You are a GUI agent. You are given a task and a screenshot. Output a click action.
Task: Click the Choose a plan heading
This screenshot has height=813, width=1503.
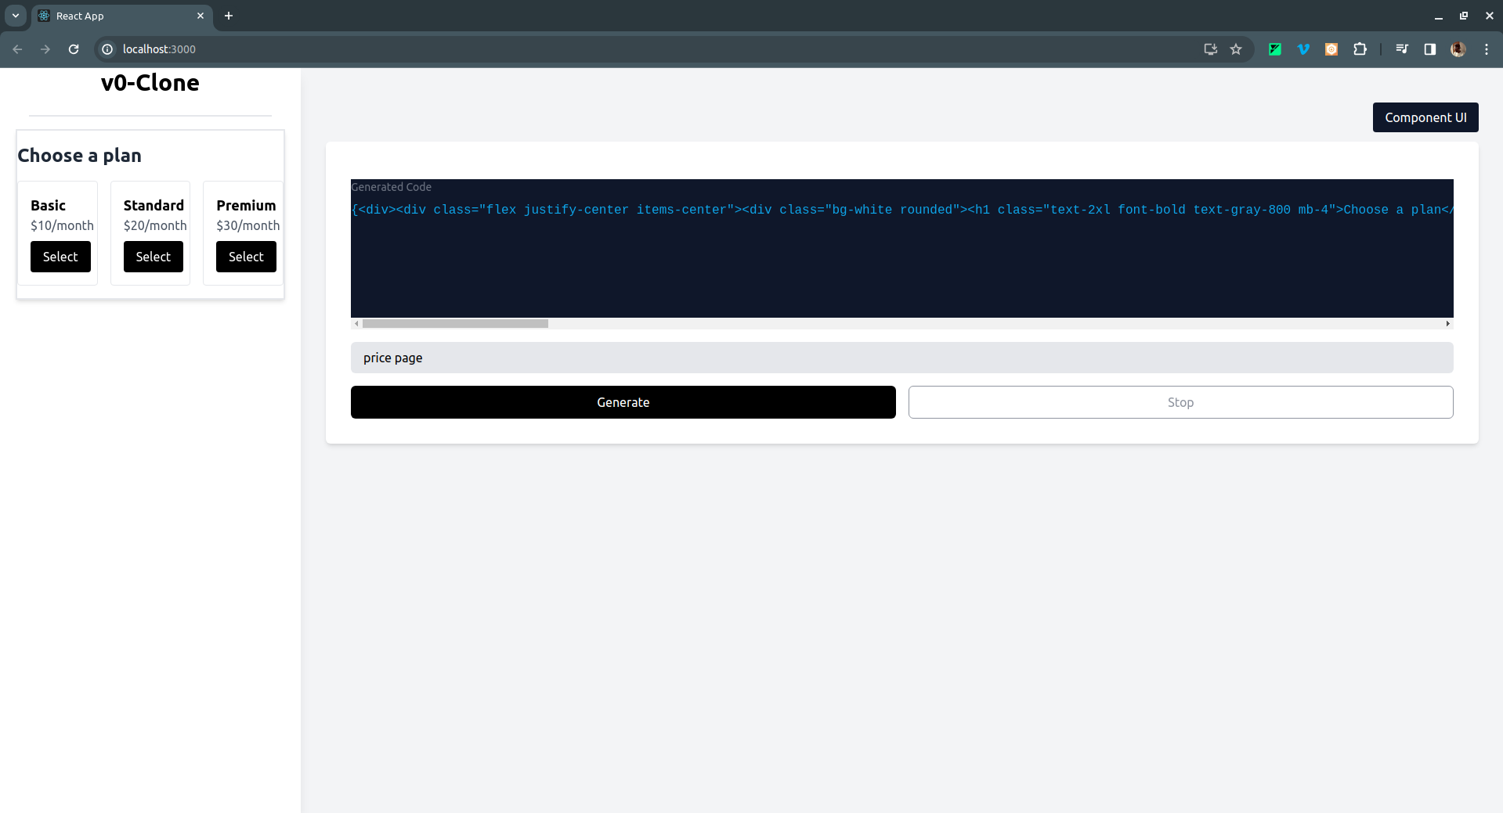tap(80, 156)
